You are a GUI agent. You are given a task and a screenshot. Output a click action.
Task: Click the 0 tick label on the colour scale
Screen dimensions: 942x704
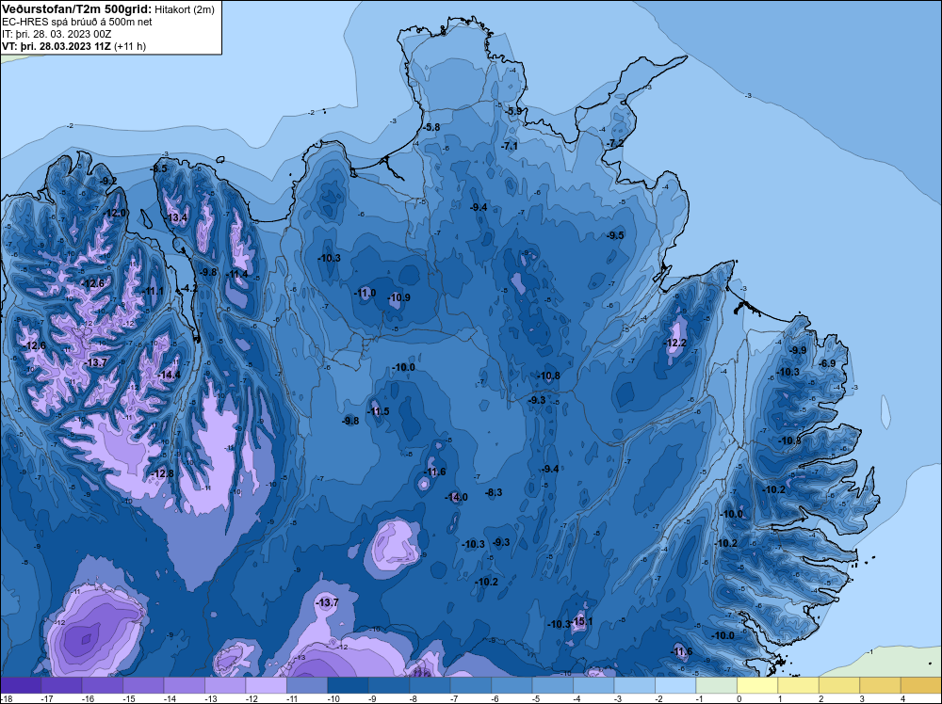(739, 698)
